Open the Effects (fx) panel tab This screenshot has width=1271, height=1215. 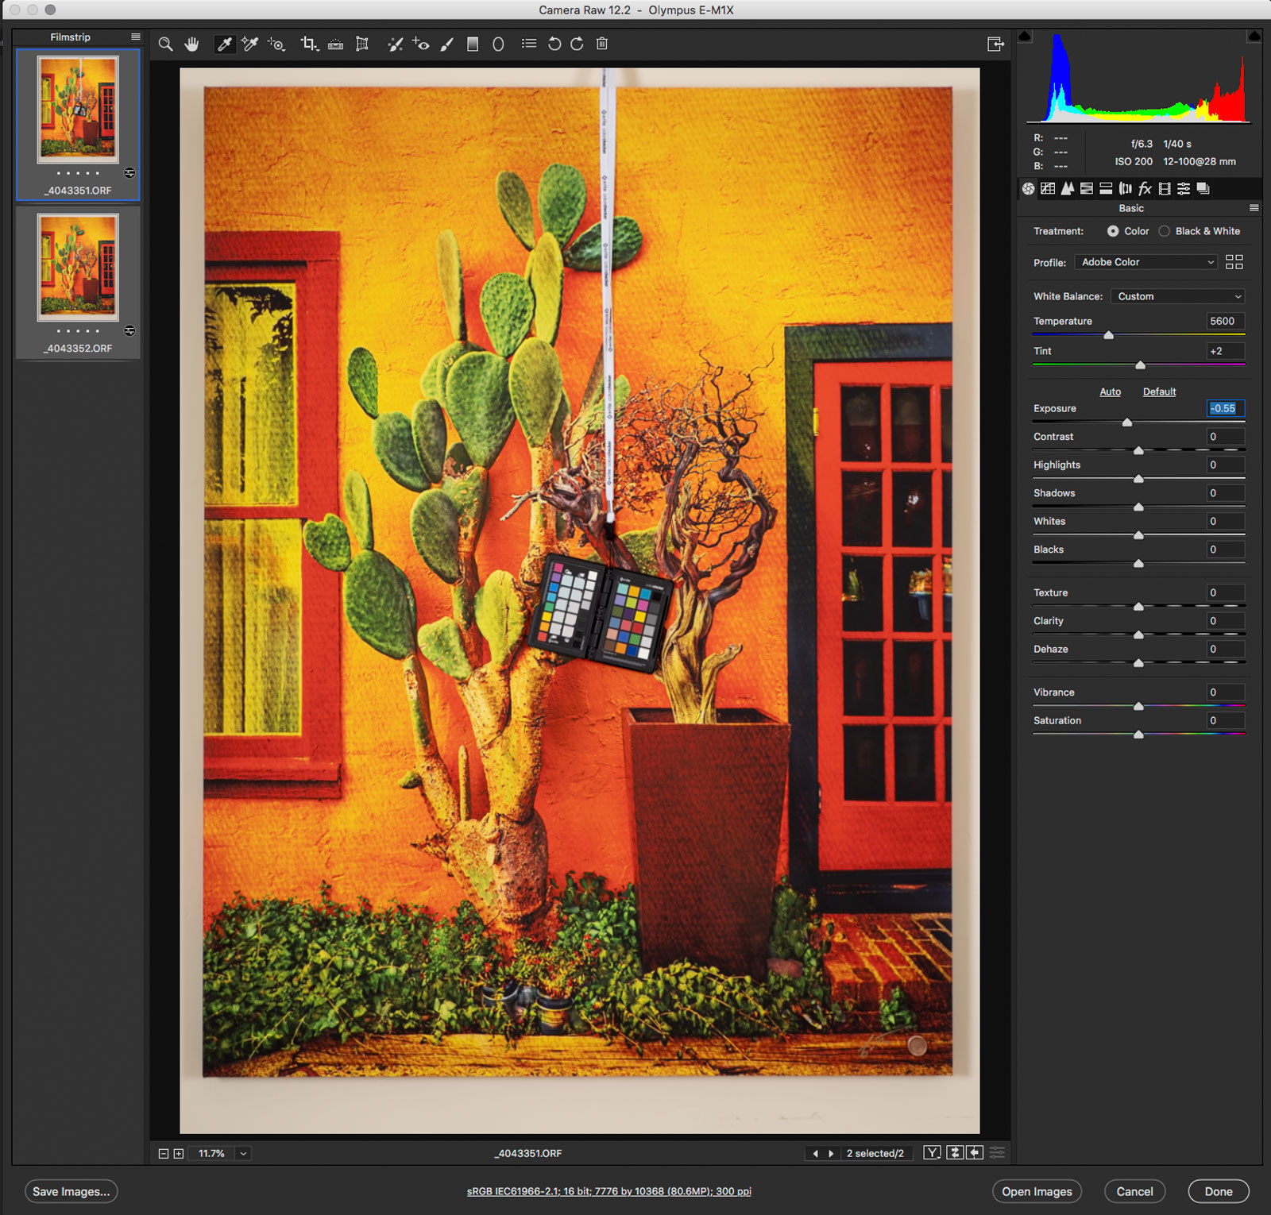coord(1145,188)
